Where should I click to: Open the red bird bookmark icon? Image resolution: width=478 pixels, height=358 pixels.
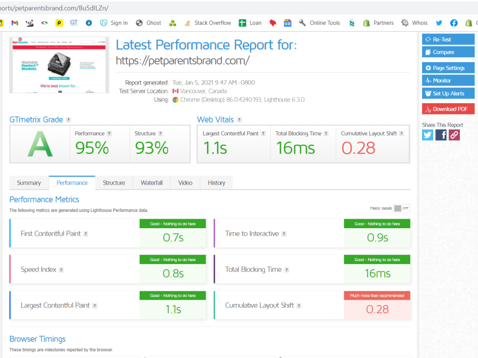pyautogui.click(x=272, y=23)
